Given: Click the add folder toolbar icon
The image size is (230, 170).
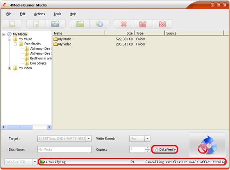Looking at the screenshot, I should pyautogui.click(x=55, y=24).
